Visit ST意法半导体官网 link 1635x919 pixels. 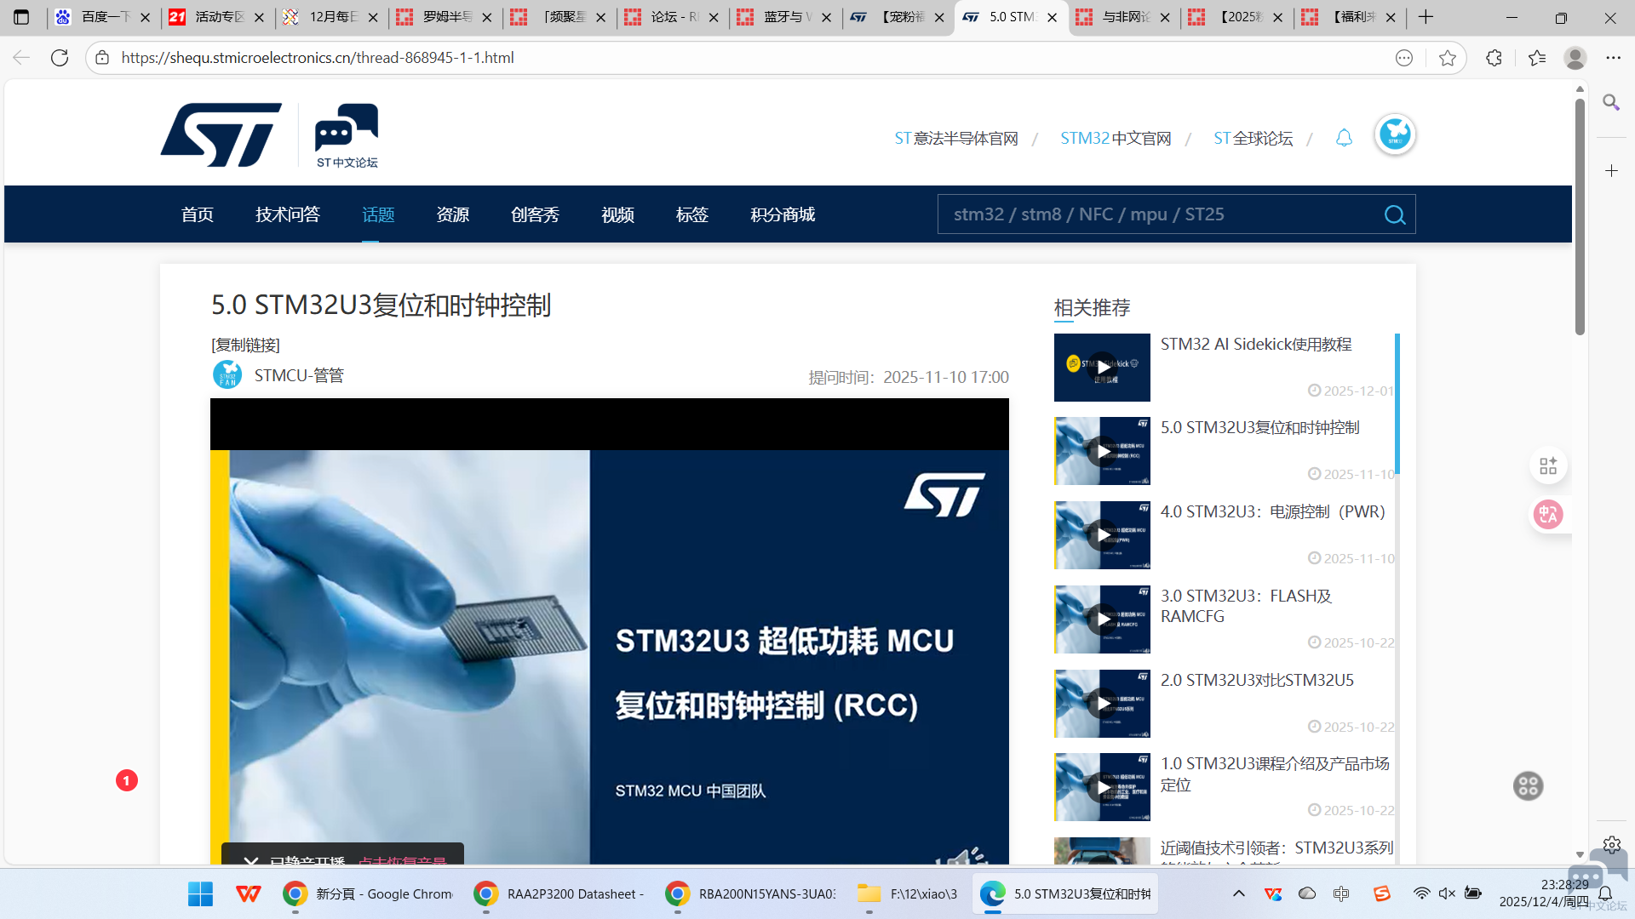click(x=956, y=139)
